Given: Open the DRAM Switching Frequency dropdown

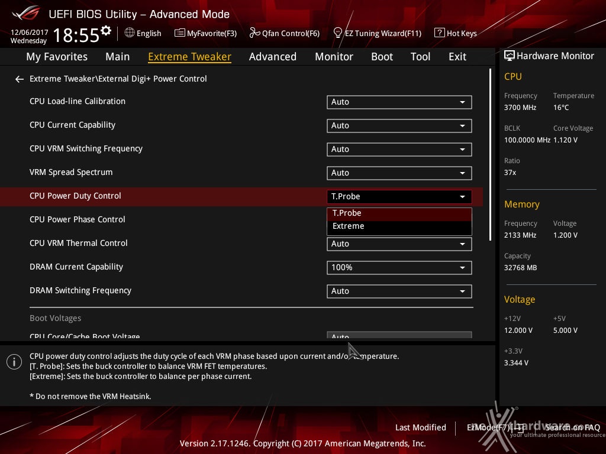Looking at the screenshot, I should [399, 291].
